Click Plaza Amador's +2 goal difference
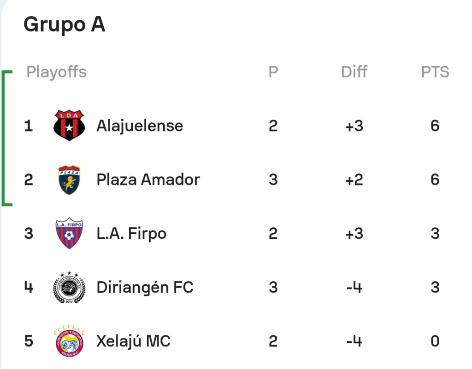The width and height of the screenshot is (472, 369). 354,180
